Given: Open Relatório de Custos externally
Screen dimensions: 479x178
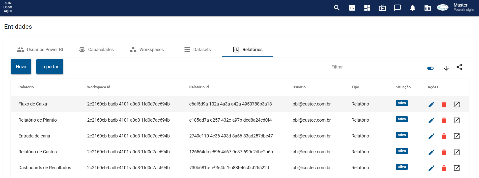Looking at the screenshot, I should pos(457,152).
